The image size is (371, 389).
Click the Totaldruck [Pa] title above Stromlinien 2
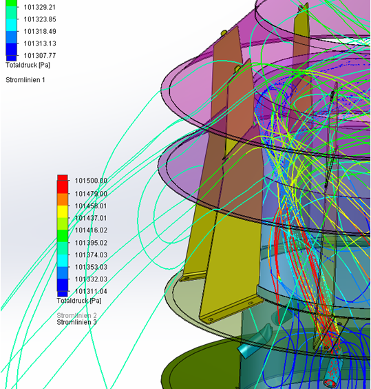click(79, 301)
